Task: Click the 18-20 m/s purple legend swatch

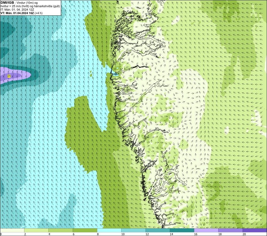Action: (x=231, y=230)
